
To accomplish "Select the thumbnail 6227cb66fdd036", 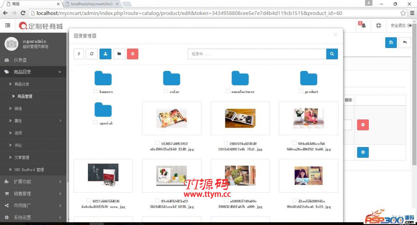I will point(103,176).
